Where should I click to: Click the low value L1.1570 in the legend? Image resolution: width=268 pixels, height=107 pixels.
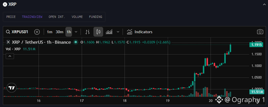[x=118, y=42]
